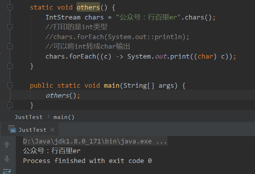This screenshot has height=174, width=255.
Task: Click the public keyword before static void main
Action: pos(41,86)
